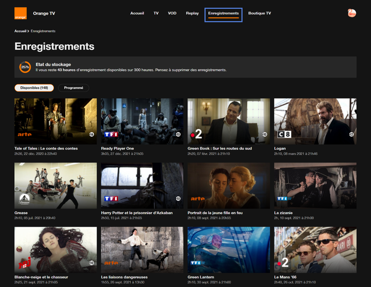Click Portrait de la jeune fille en feu title

click(x=215, y=213)
